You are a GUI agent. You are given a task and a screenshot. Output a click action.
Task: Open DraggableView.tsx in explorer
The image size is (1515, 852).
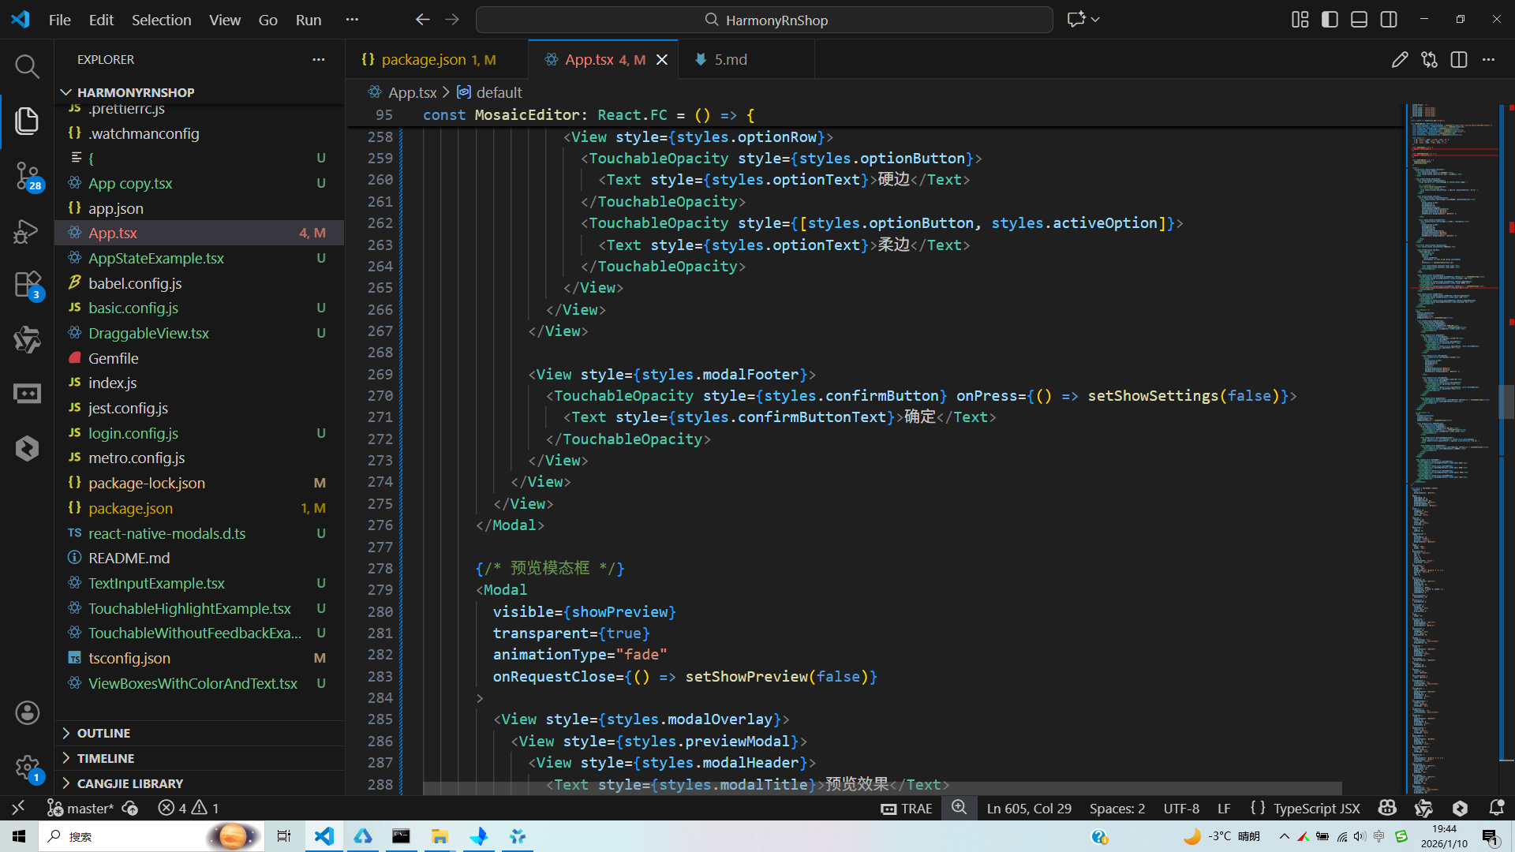148,333
